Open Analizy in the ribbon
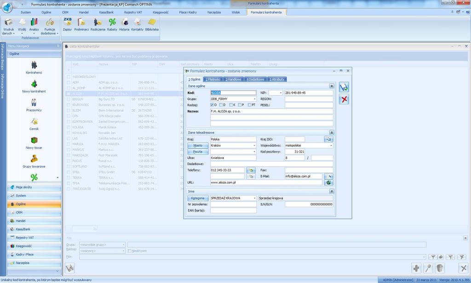This screenshot has width=471, height=283. 34,26
